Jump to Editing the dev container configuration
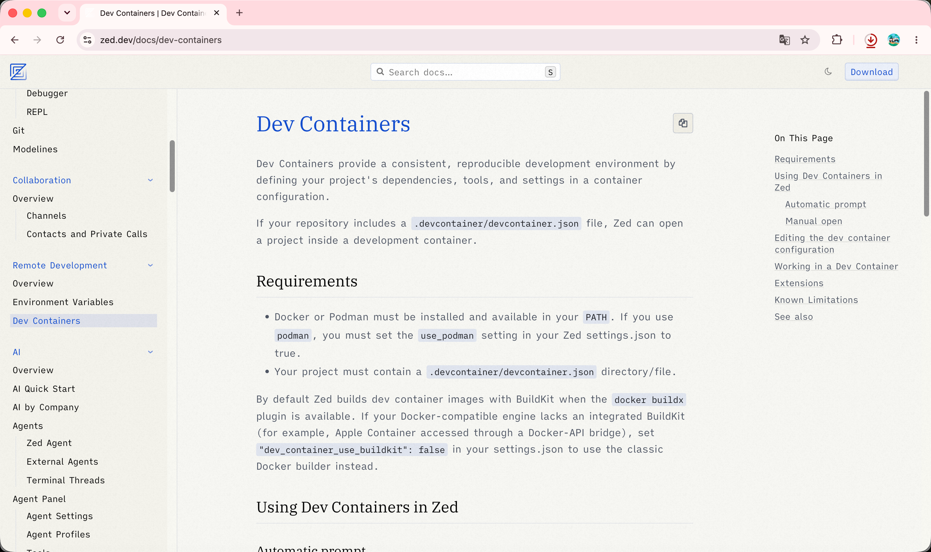This screenshot has width=931, height=552. point(833,244)
